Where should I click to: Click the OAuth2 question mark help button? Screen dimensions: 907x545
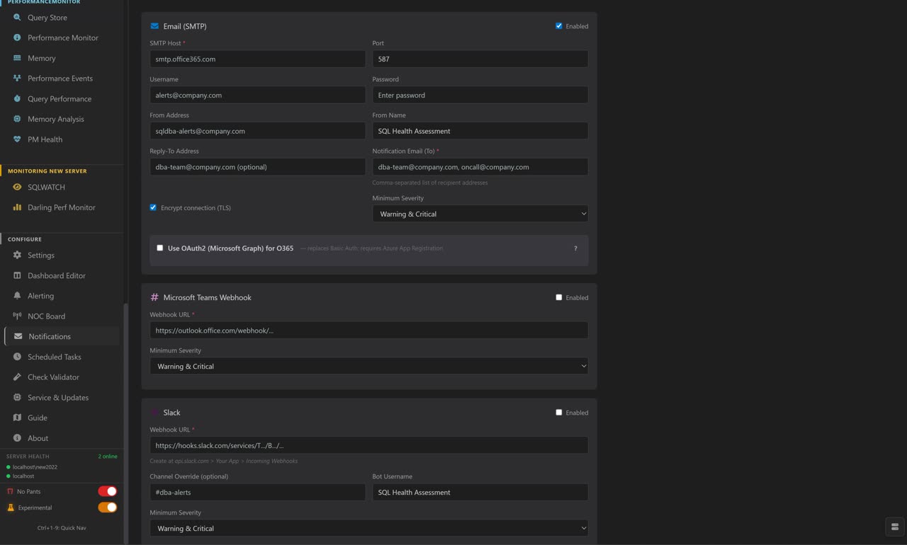point(575,248)
